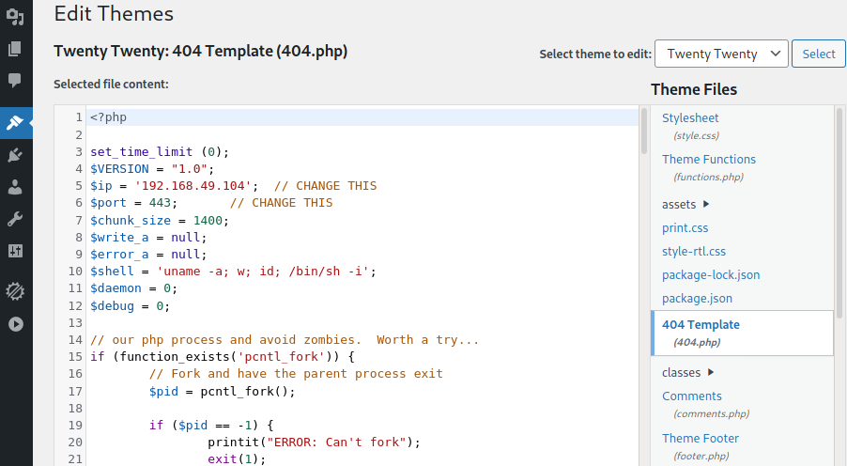
Task: Open the Users icon in sidebar
Action: click(x=15, y=187)
